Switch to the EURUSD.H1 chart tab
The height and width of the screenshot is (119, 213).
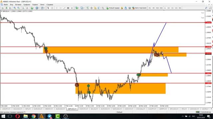pyautogui.click(x=38, y=109)
